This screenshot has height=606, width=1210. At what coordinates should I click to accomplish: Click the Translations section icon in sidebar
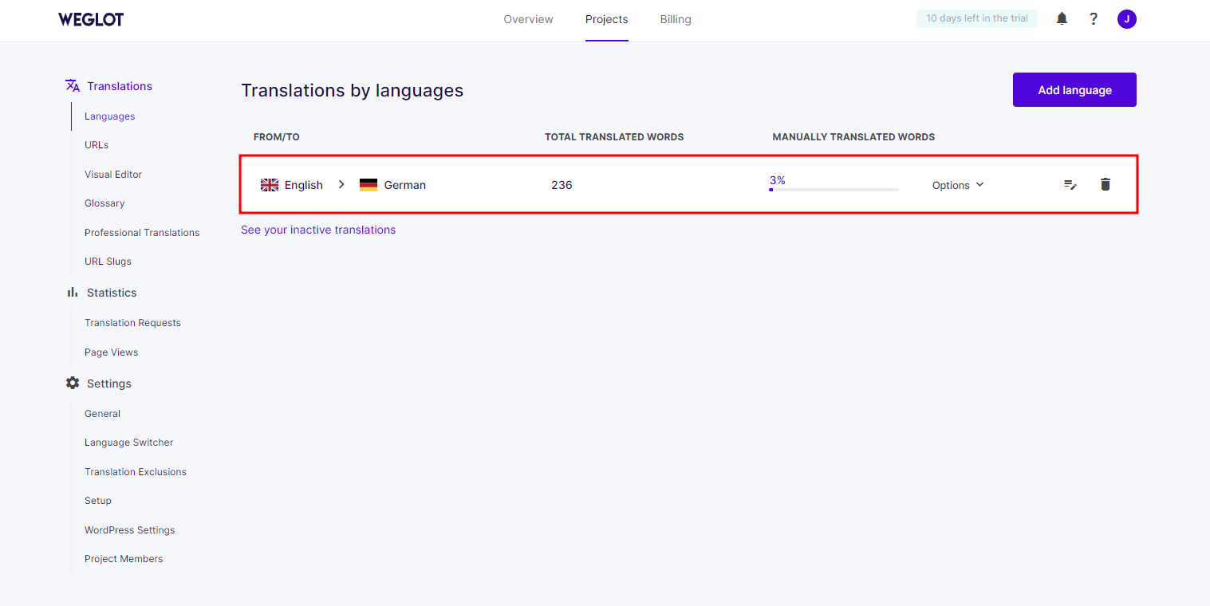click(73, 86)
